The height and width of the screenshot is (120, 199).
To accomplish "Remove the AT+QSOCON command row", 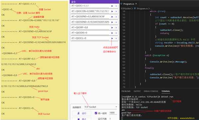I will 116,11.
